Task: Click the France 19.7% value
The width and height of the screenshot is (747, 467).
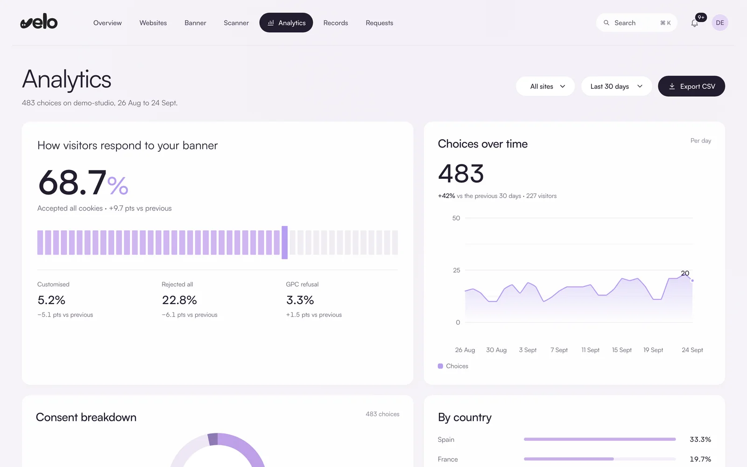Action: click(x=700, y=459)
